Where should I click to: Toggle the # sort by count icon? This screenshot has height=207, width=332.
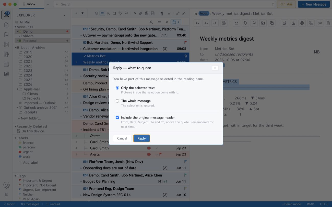(167, 22)
